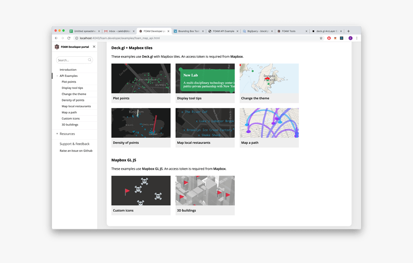Close the Untitled spreadsheet tab
This screenshot has width=413, height=263.
click(99, 31)
